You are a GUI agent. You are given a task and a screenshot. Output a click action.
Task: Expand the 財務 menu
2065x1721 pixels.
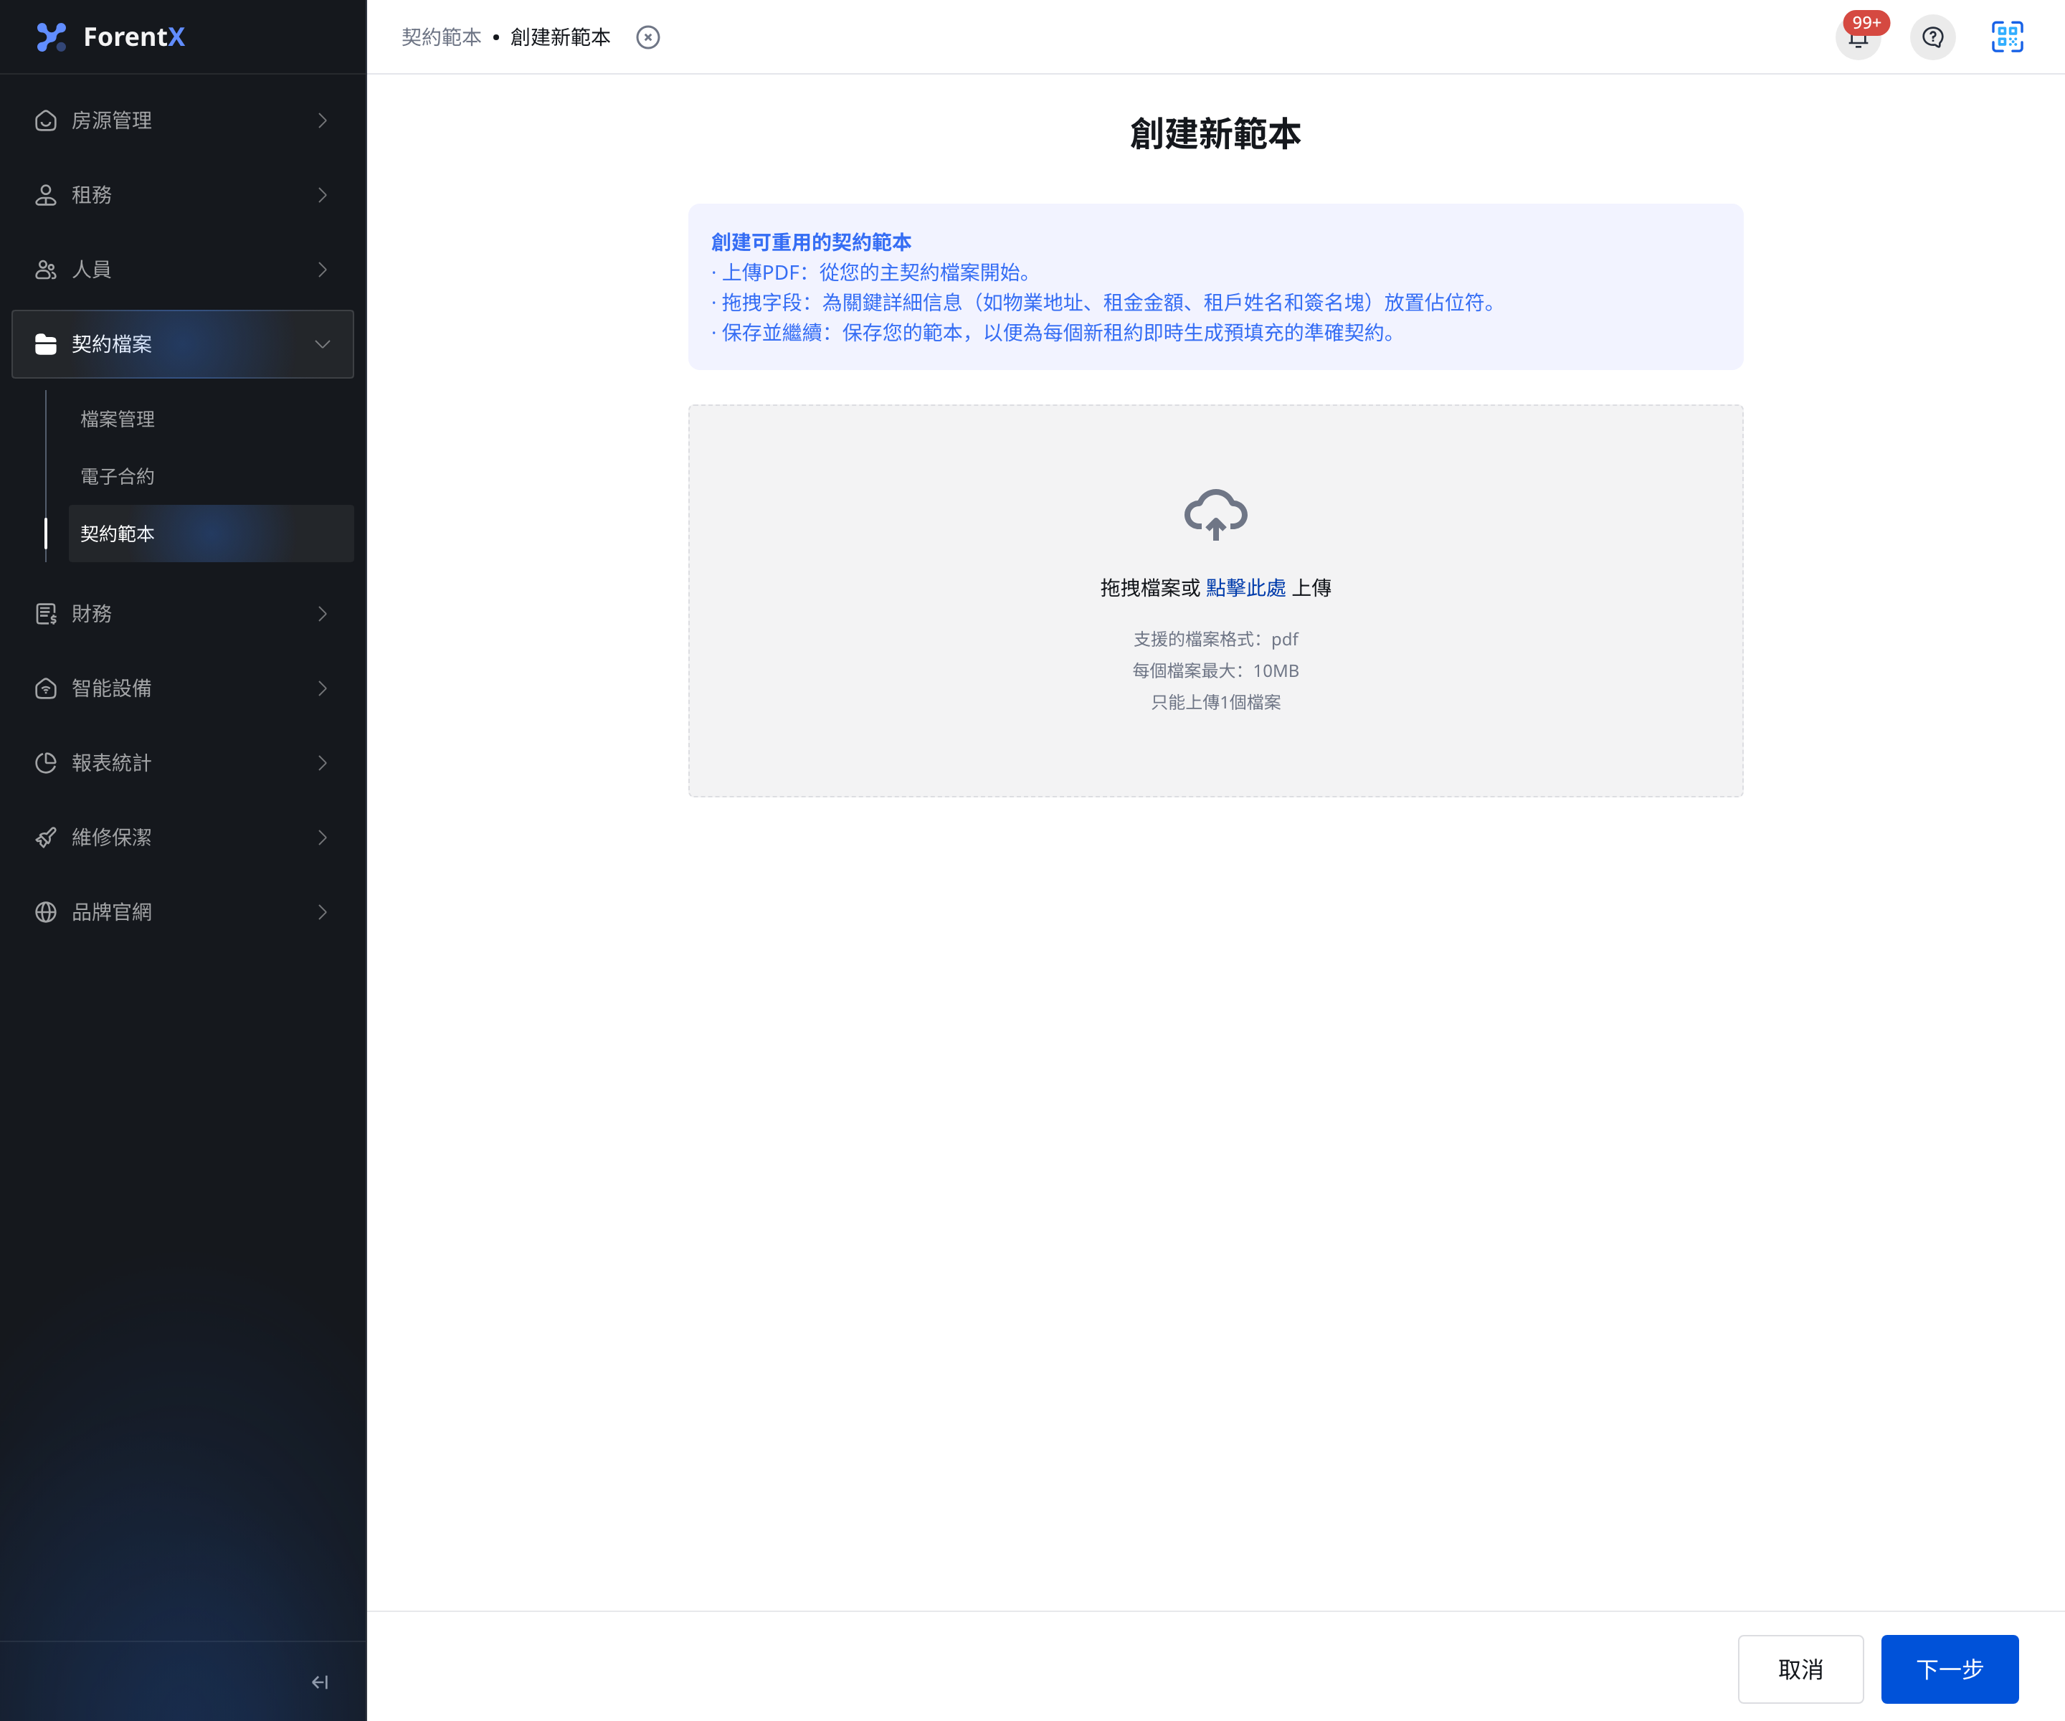(x=183, y=614)
